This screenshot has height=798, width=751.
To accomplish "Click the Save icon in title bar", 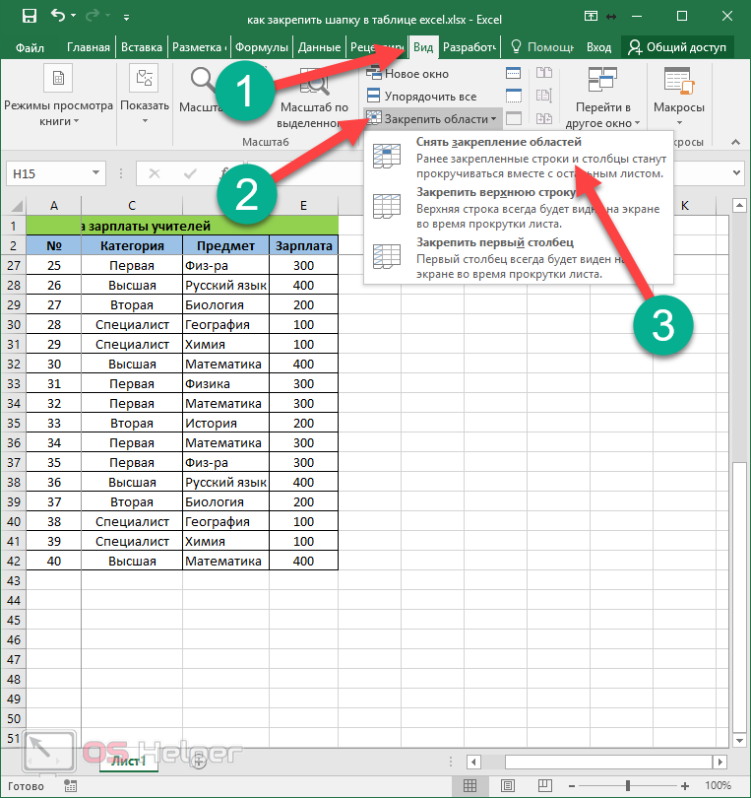I will point(30,17).
